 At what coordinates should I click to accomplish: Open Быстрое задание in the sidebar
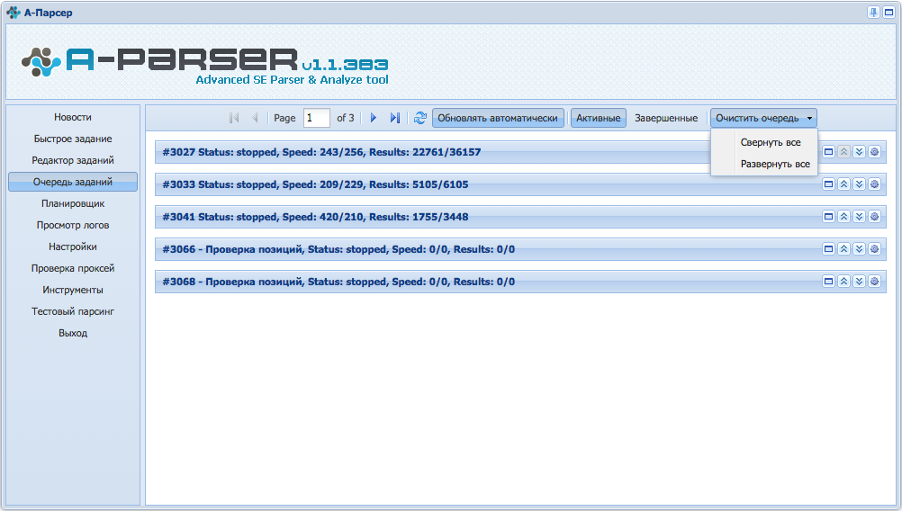point(73,139)
